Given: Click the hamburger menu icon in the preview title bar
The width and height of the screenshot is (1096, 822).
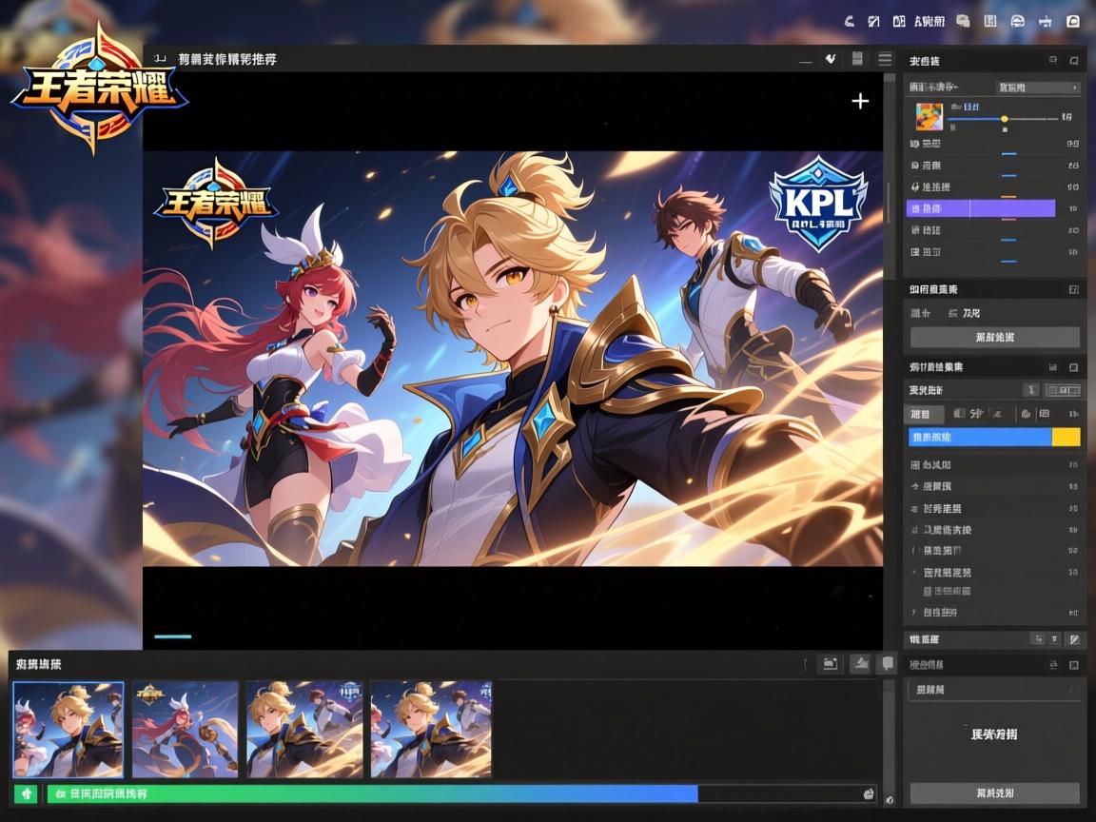Looking at the screenshot, I should [885, 59].
